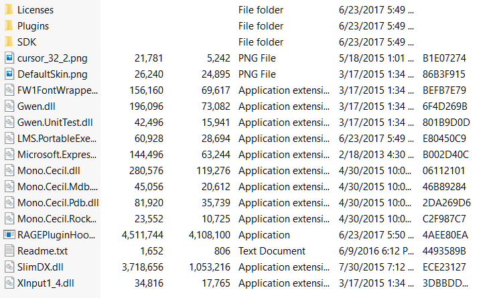Click the Readme.txt text document icon

point(9,251)
